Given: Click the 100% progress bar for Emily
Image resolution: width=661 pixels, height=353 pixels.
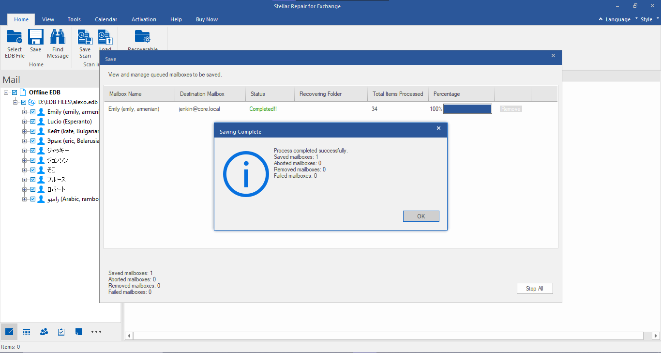Looking at the screenshot, I should (x=467, y=109).
